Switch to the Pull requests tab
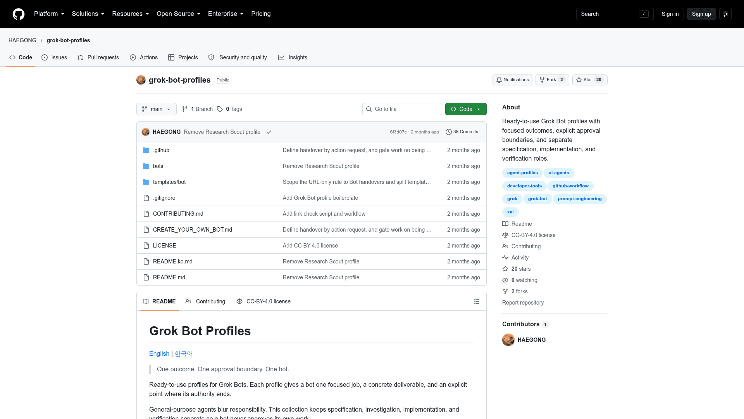This screenshot has height=419, width=744. point(98,57)
